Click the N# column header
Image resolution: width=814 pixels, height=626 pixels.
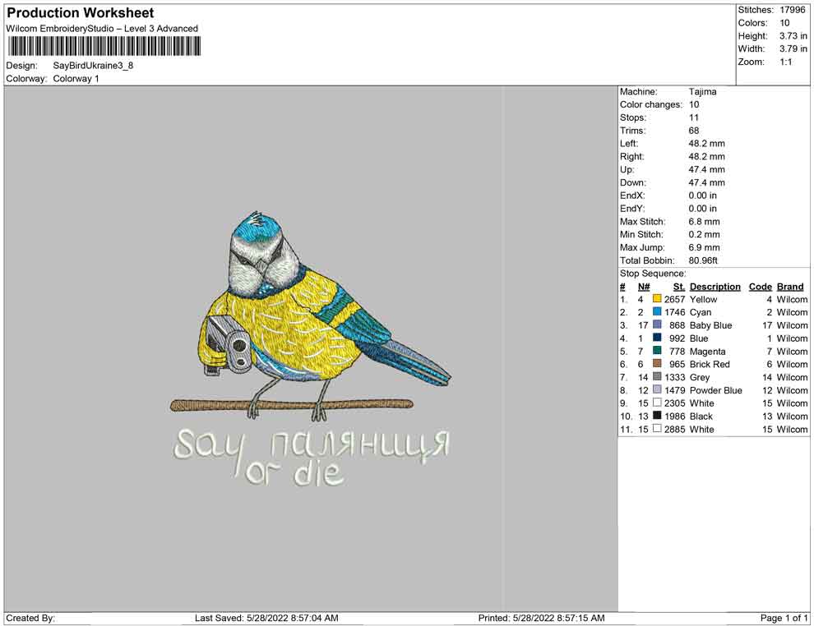click(643, 287)
